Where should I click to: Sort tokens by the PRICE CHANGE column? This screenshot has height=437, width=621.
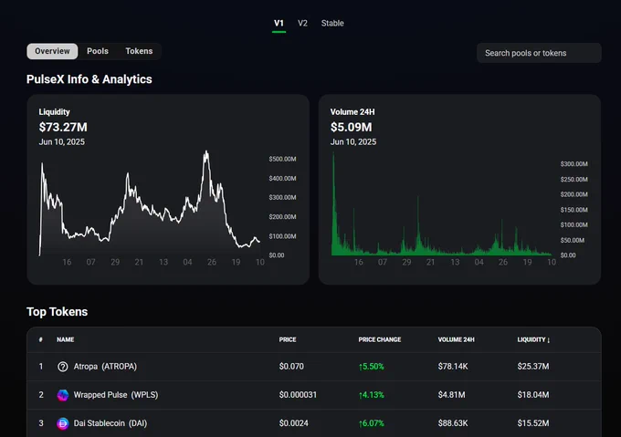click(x=379, y=339)
